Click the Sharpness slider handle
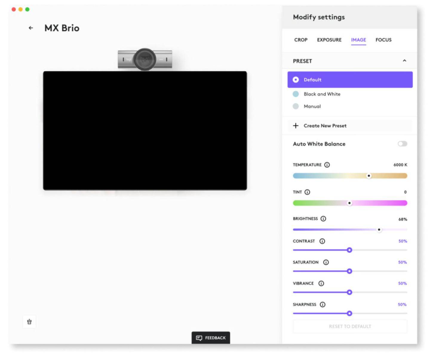This screenshot has height=353, width=430. coord(349,313)
